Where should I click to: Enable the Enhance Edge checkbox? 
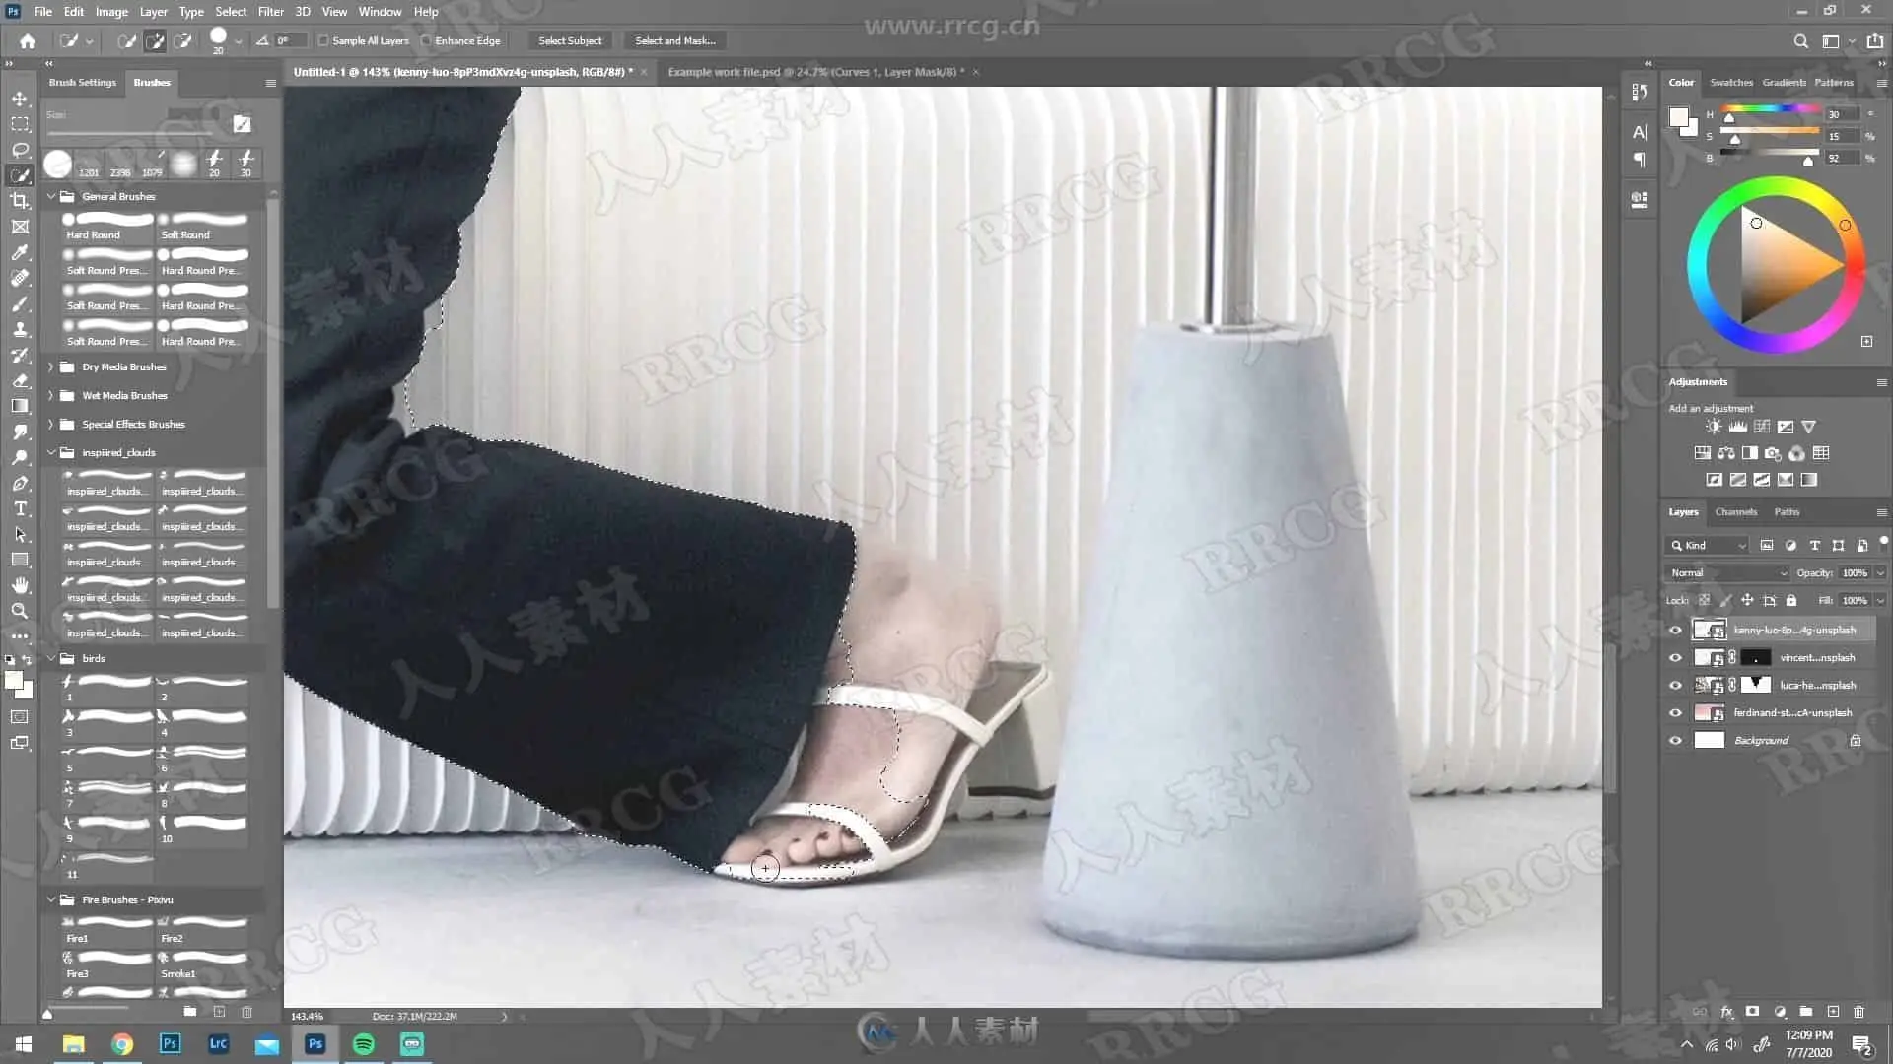point(426,41)
